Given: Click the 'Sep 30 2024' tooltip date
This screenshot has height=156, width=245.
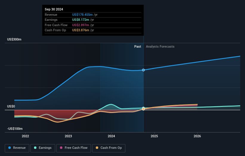Looking at the screenshot, I should [54, 9].
